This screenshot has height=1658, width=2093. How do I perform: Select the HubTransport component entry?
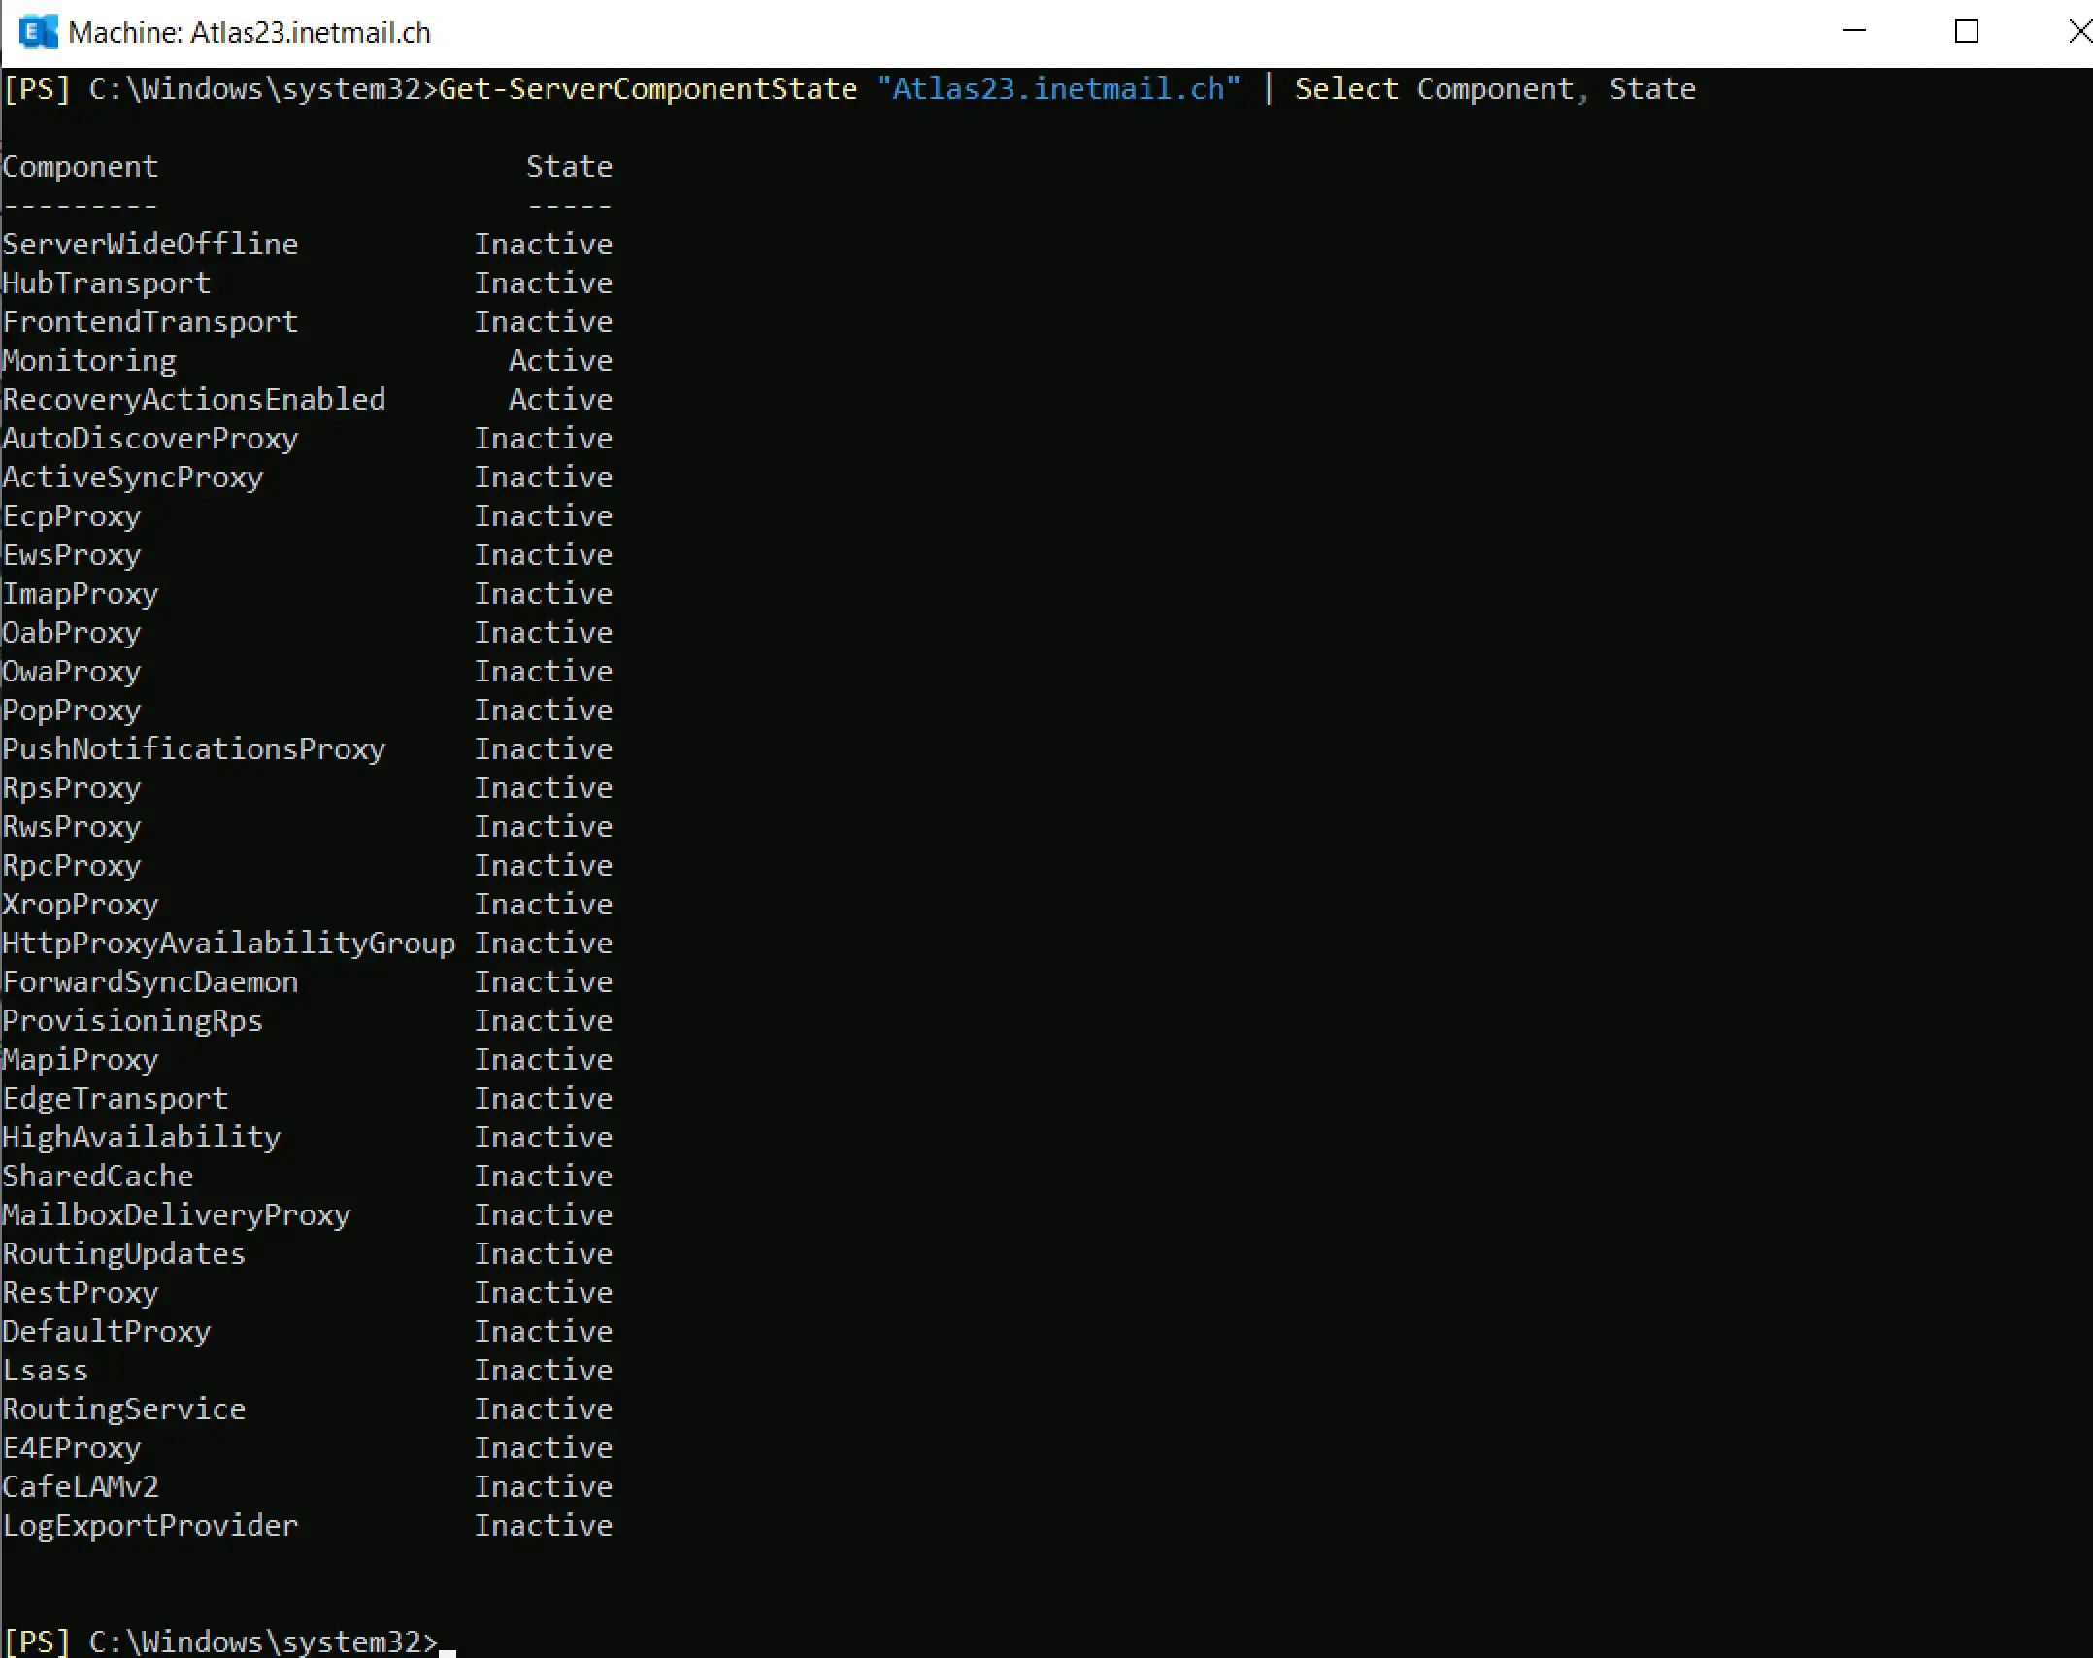[107, 282]
